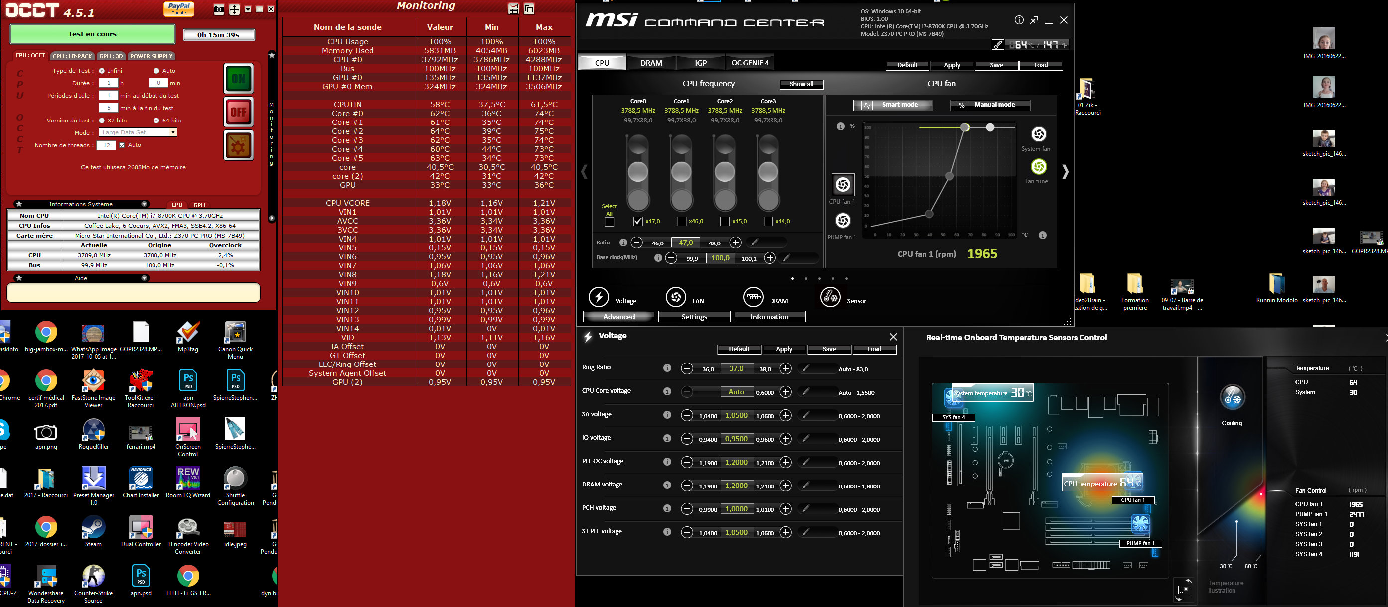Select the 32 bits radio button

[102, 121]
